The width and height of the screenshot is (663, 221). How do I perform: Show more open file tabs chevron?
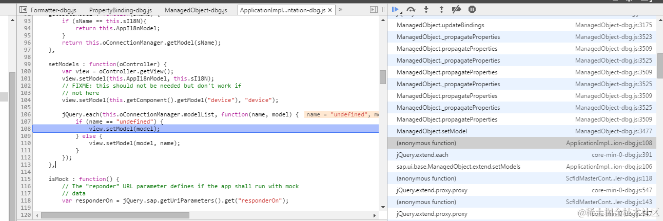(x=340, y=10)
